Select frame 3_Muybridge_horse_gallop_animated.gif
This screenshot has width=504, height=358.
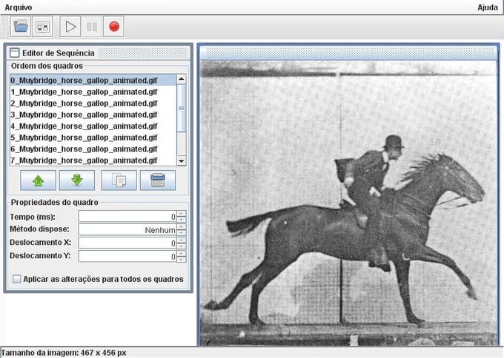coord(93,115)
